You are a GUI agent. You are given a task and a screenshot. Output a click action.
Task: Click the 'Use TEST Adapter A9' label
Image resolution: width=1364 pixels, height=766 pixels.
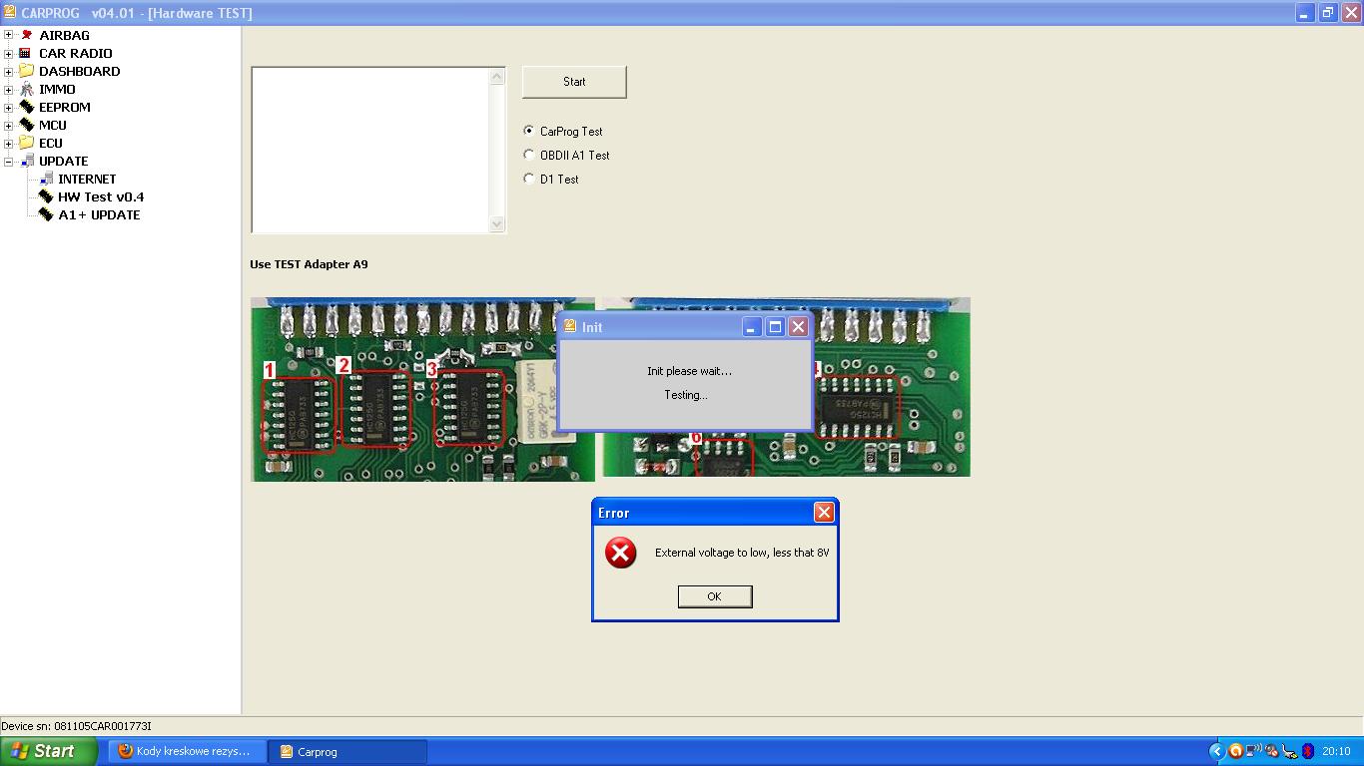click(309, 264)
